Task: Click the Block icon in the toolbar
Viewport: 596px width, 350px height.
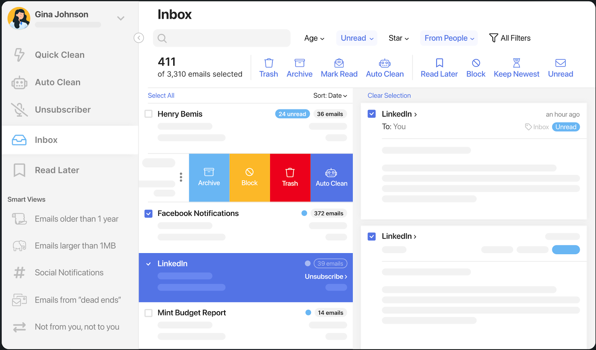Action: coord(476,67)
